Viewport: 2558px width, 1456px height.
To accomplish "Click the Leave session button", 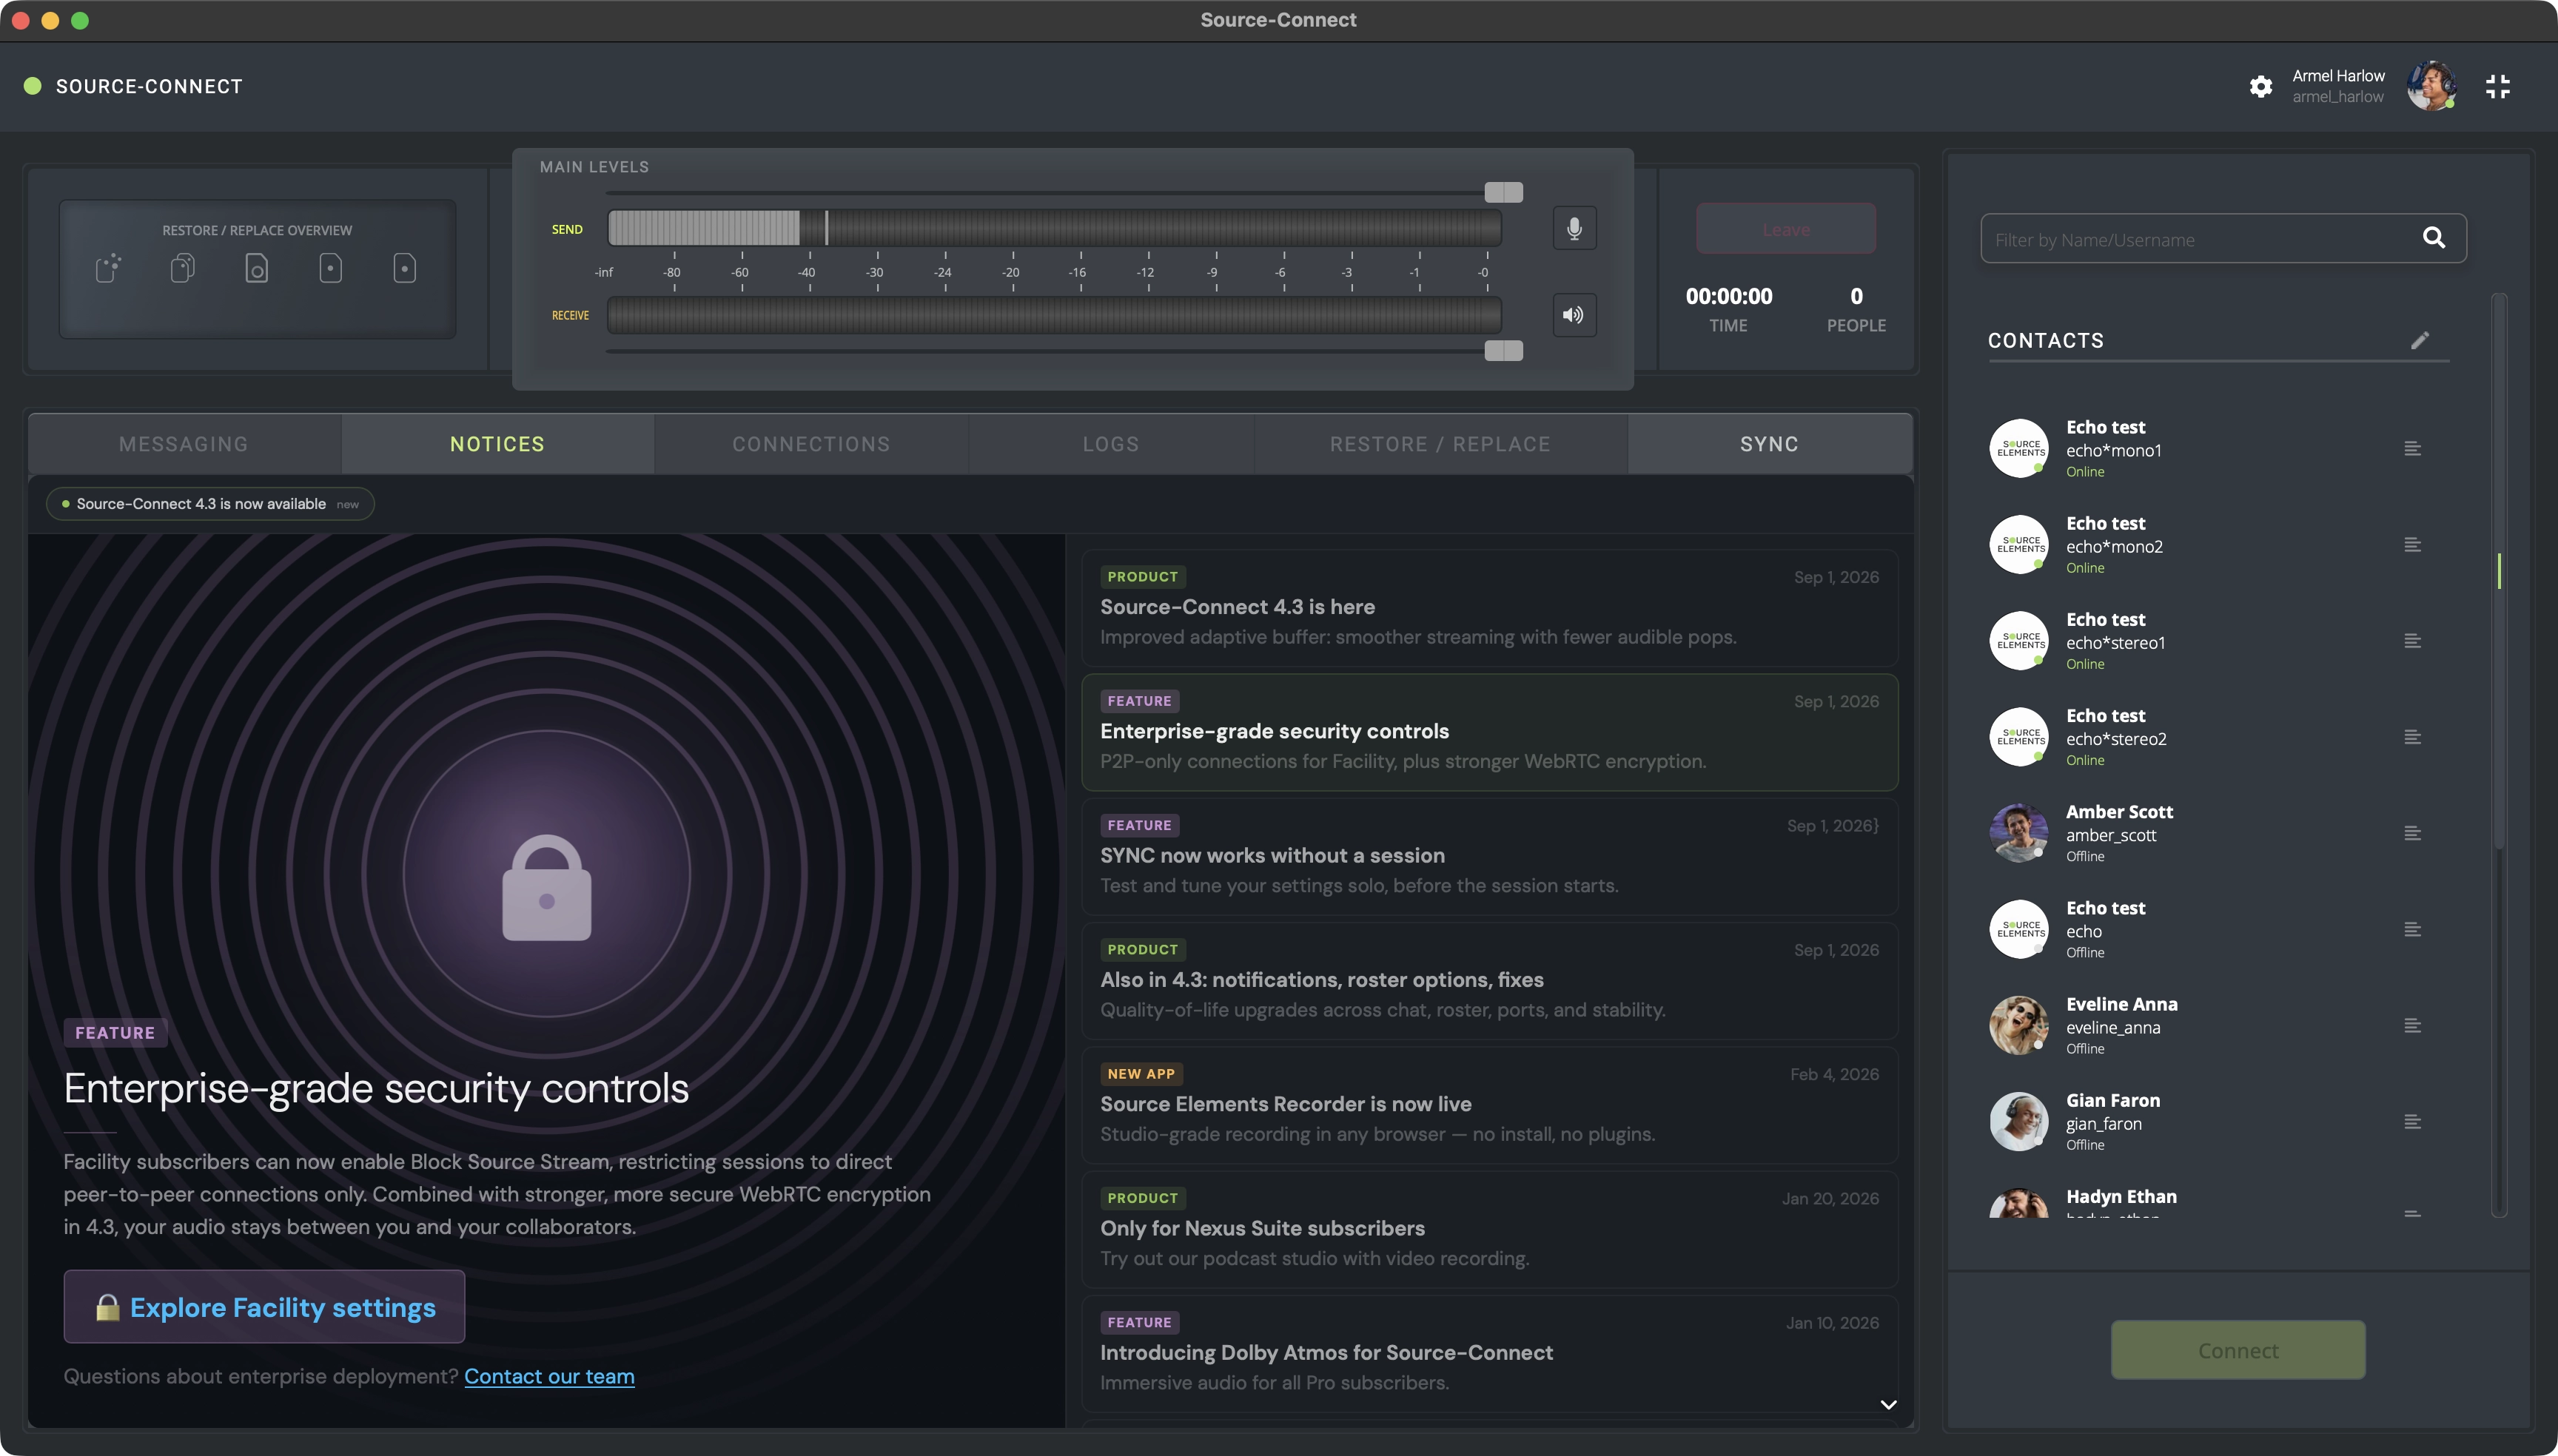I will pos(1786,229).
